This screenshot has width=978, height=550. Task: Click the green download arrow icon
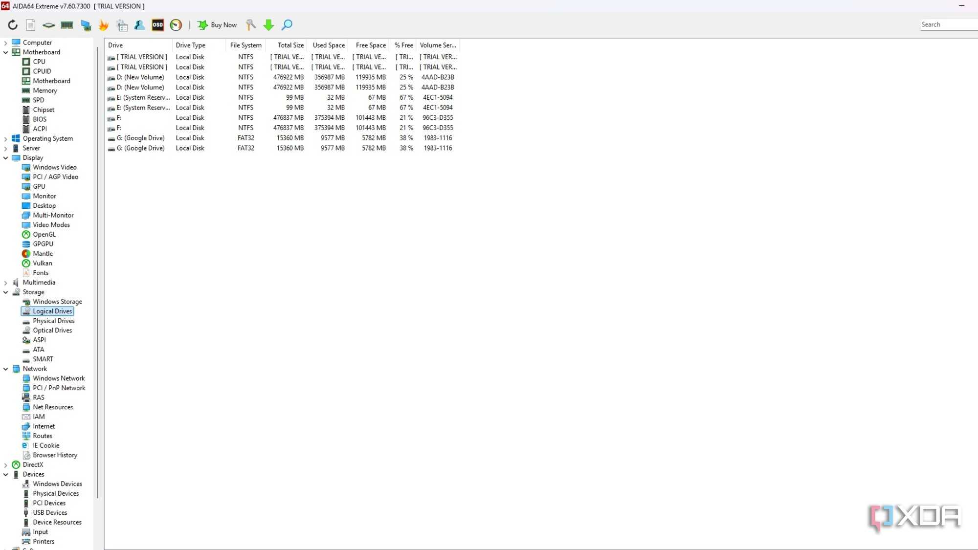pyautogui.click(x=268, y=25)
